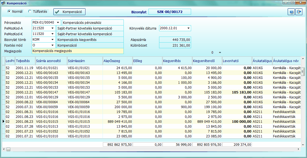
Task: Click the Bizonylat SZK-00/00172 field
Action: 170,12
